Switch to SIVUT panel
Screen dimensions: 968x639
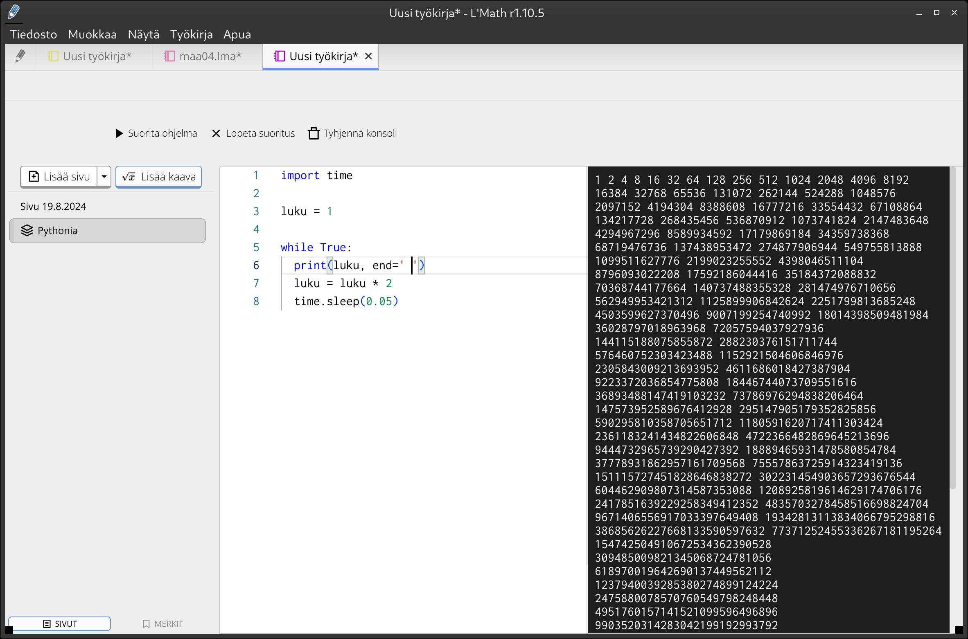(60, 624)
